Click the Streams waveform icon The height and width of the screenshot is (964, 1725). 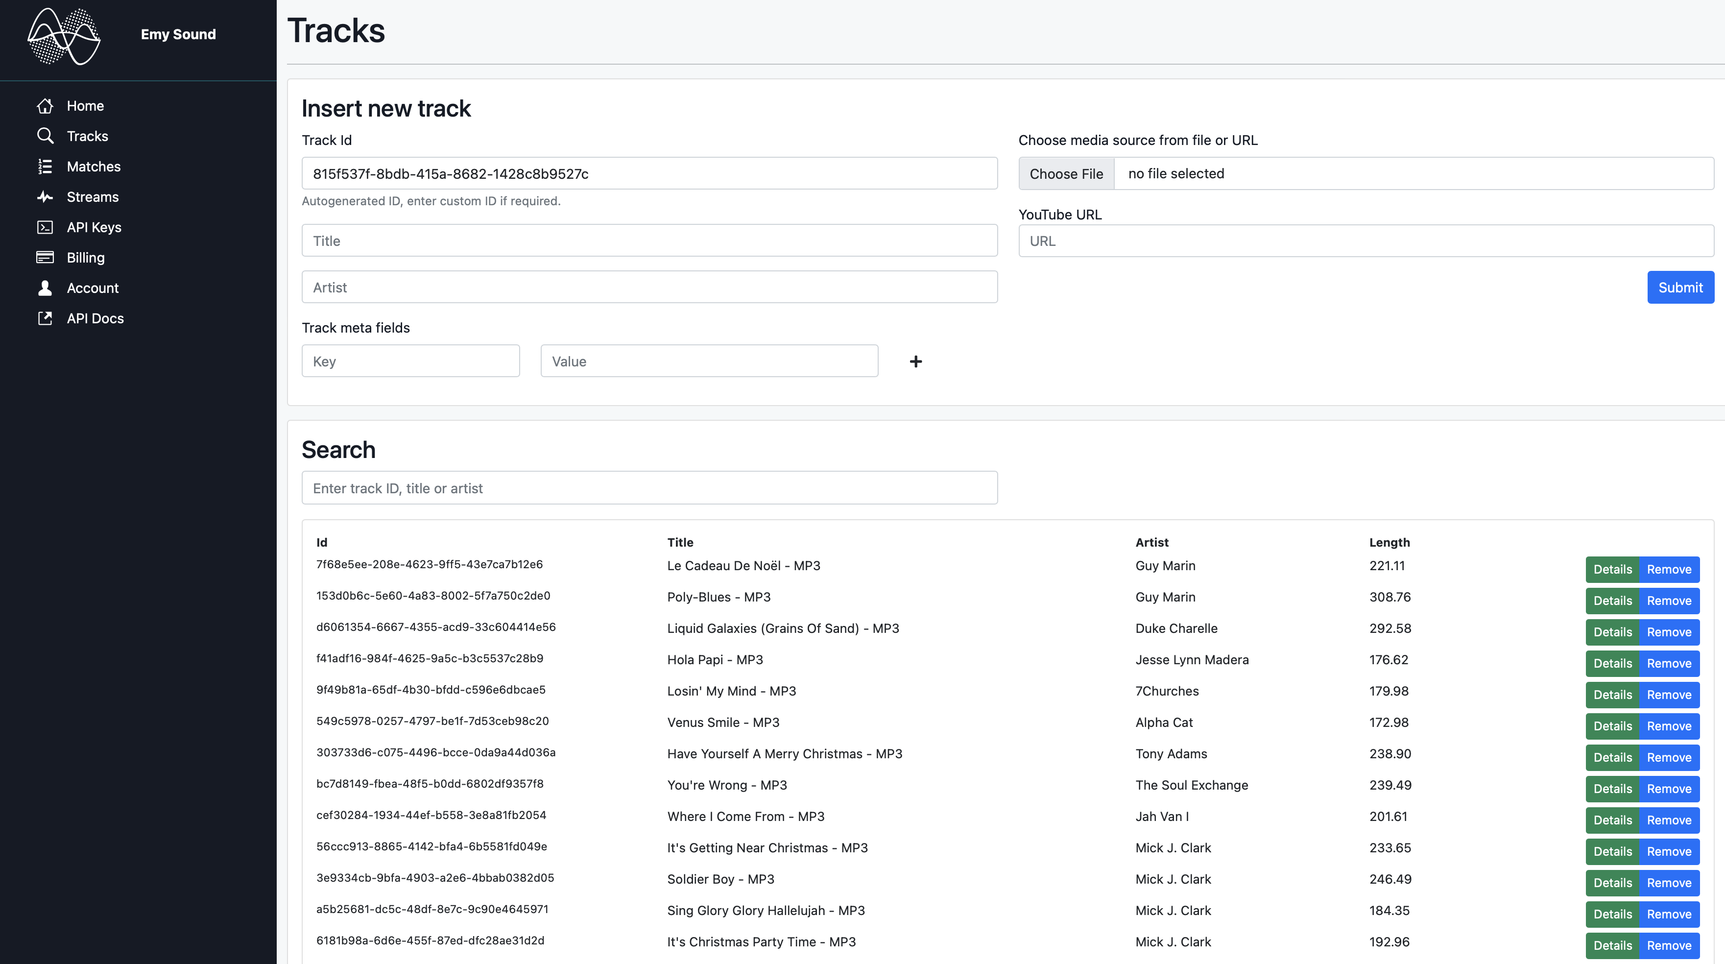(x=45, y=196)
